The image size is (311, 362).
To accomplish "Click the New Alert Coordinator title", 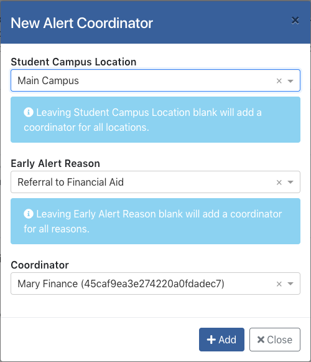I will click(x=82, y=23).
